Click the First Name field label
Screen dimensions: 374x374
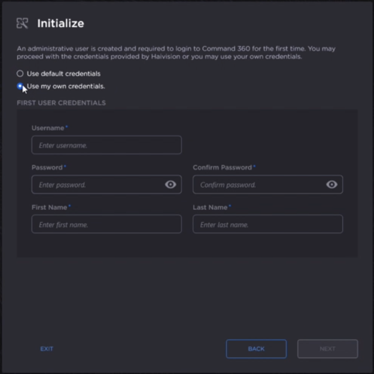[x=49, y=208]
